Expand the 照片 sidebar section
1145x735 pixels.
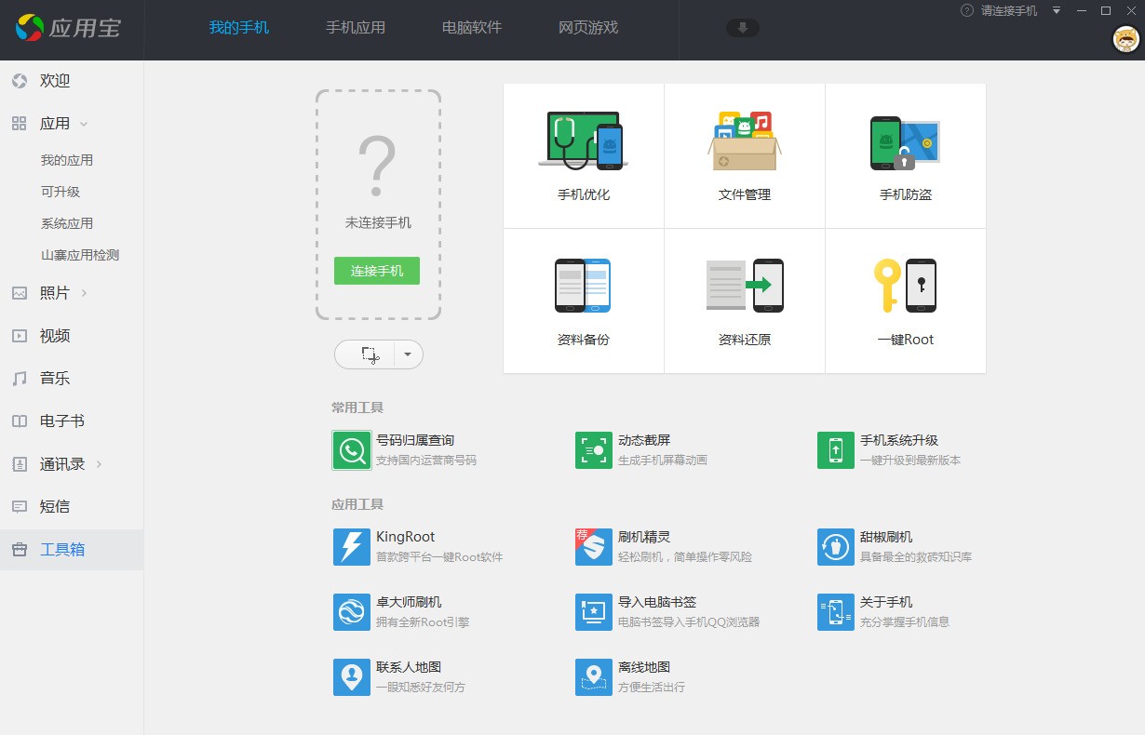[x=84, y=293]
